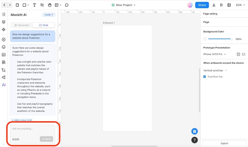
Task: Toggle the Overflow line checkbox
Action: (x=205, y=77)
